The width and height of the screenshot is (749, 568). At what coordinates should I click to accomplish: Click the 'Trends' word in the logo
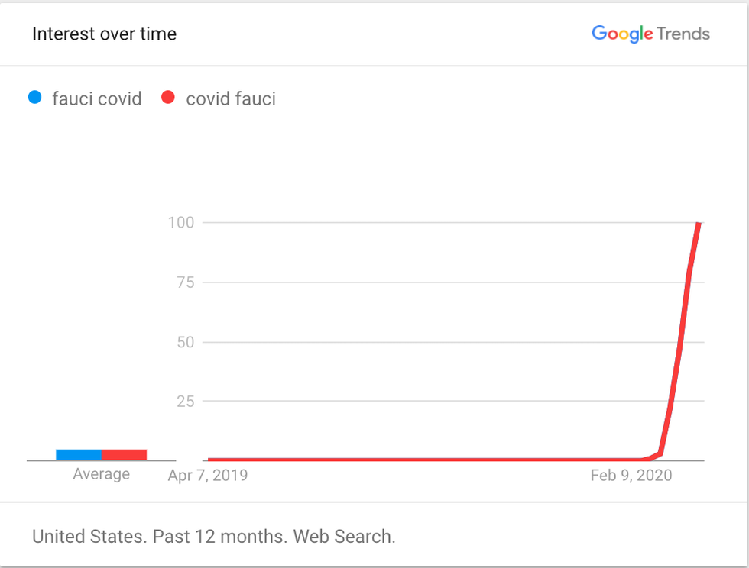[x=683, y=34]
